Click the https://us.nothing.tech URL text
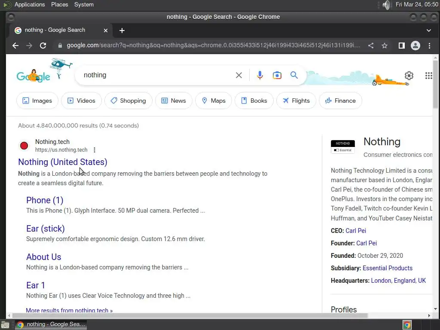The width and height of the screenshot is (440, 330). [x=61, y=150]
